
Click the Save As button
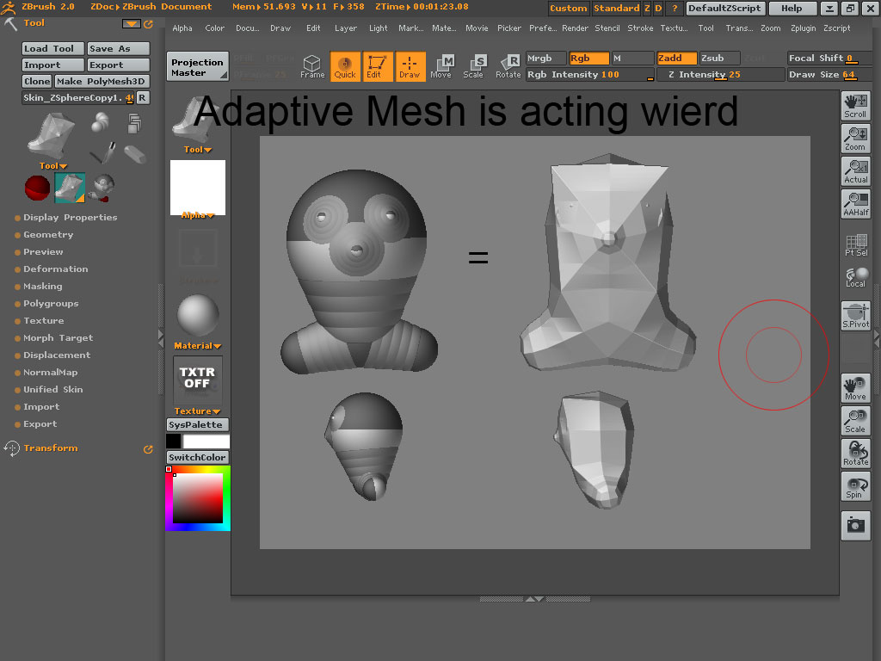[x=119, y=49]
